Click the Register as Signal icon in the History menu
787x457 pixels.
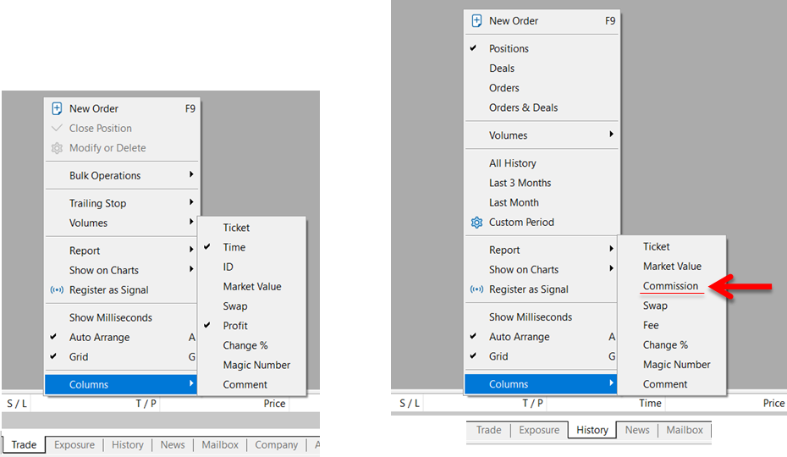pyautogui.click(x=476, y=289)
